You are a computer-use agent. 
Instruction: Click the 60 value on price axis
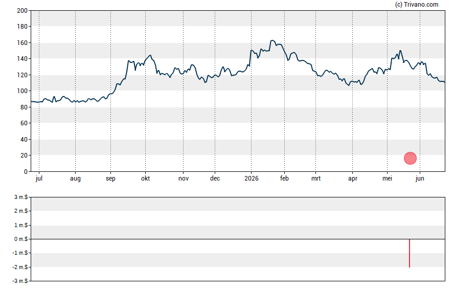click(24, 123)
